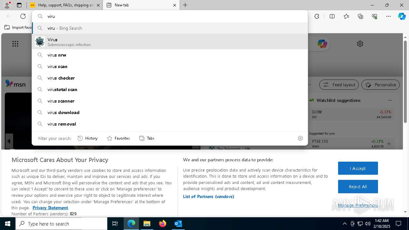Click the Copilot logo on new tab page
409x230 pixels.
click(322, 44)
